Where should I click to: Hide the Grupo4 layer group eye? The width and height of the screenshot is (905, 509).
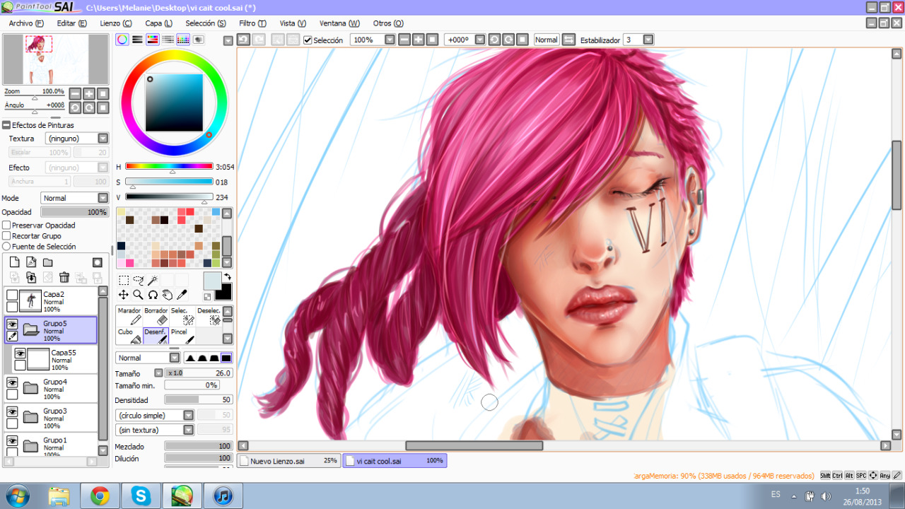pyautogui.click(x=12, y=382)
